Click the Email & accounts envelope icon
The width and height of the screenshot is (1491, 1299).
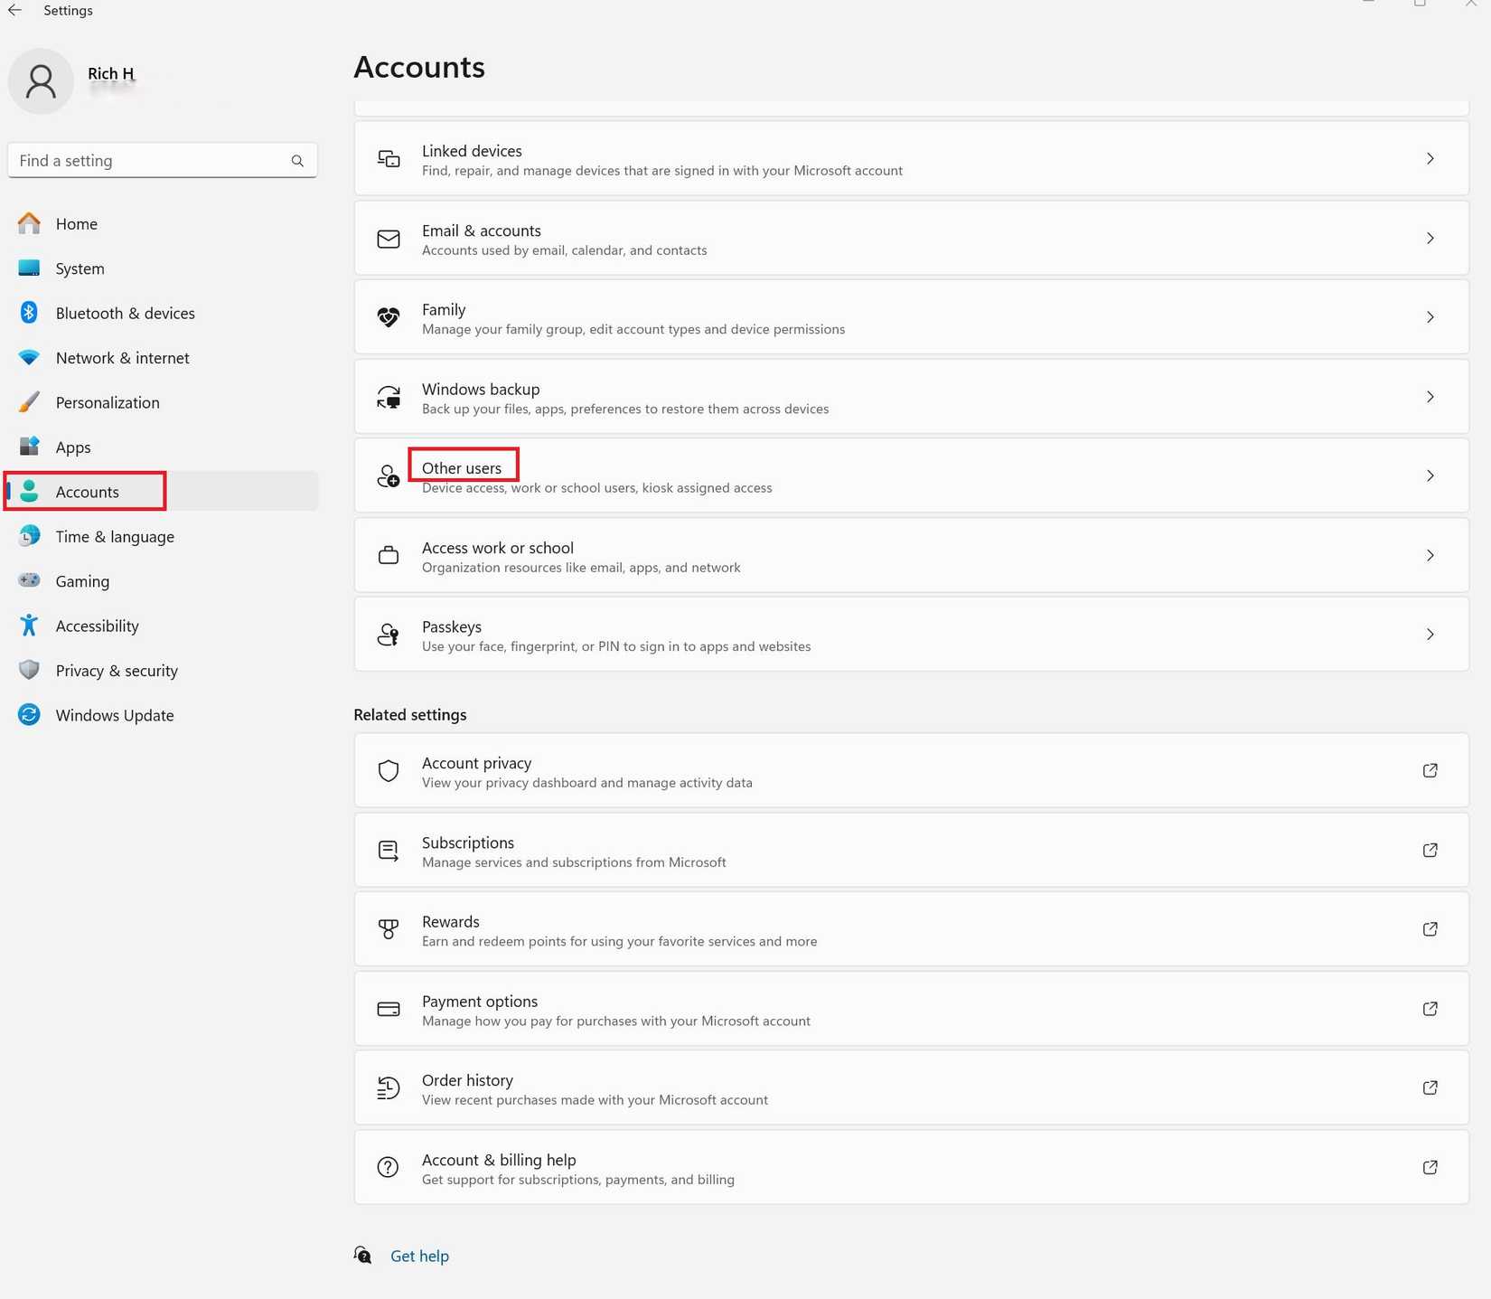pyautogui.click(x=389, y=239)
